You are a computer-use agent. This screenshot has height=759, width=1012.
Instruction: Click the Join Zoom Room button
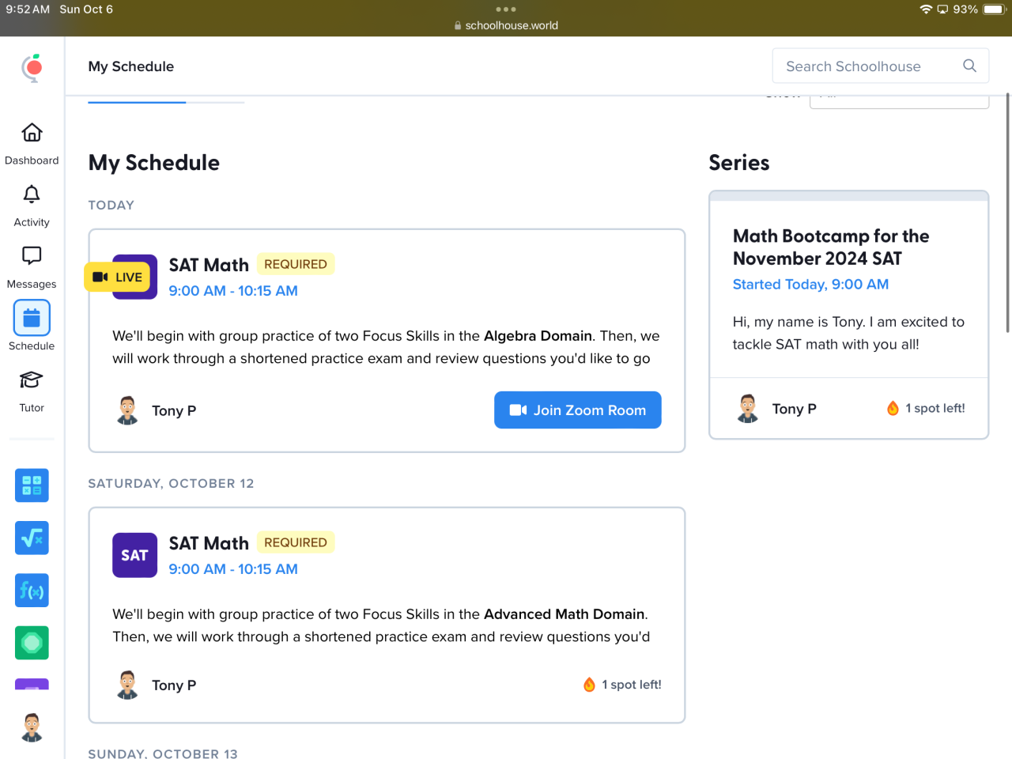(577, 410)
